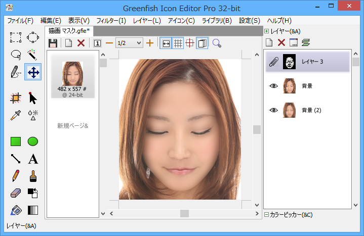
Task: Toggle visibility of 背景 (2) layer
Action: (x=274, y=110)
